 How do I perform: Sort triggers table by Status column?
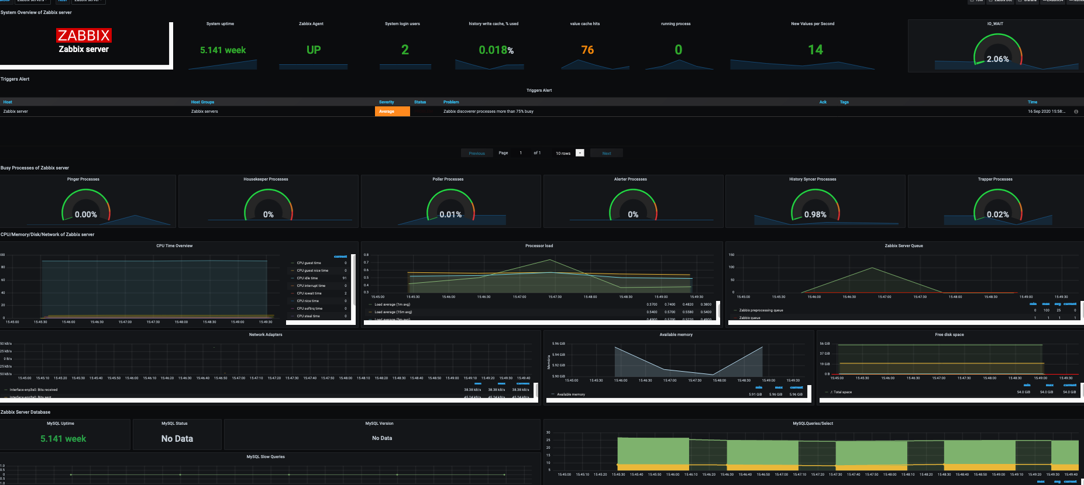pos(420,102)
